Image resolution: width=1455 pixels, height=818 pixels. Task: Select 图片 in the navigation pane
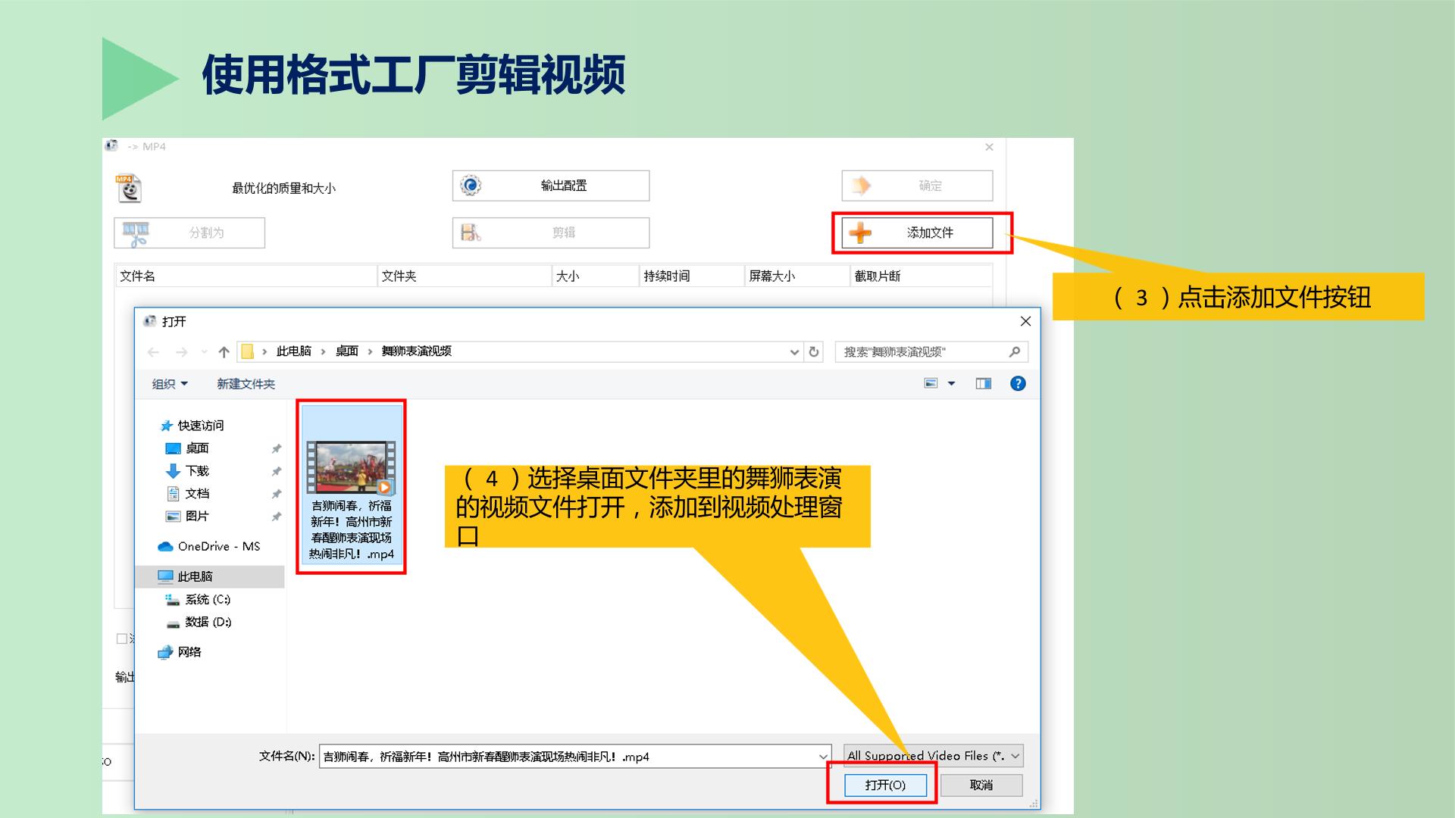[x=197, y=517]
